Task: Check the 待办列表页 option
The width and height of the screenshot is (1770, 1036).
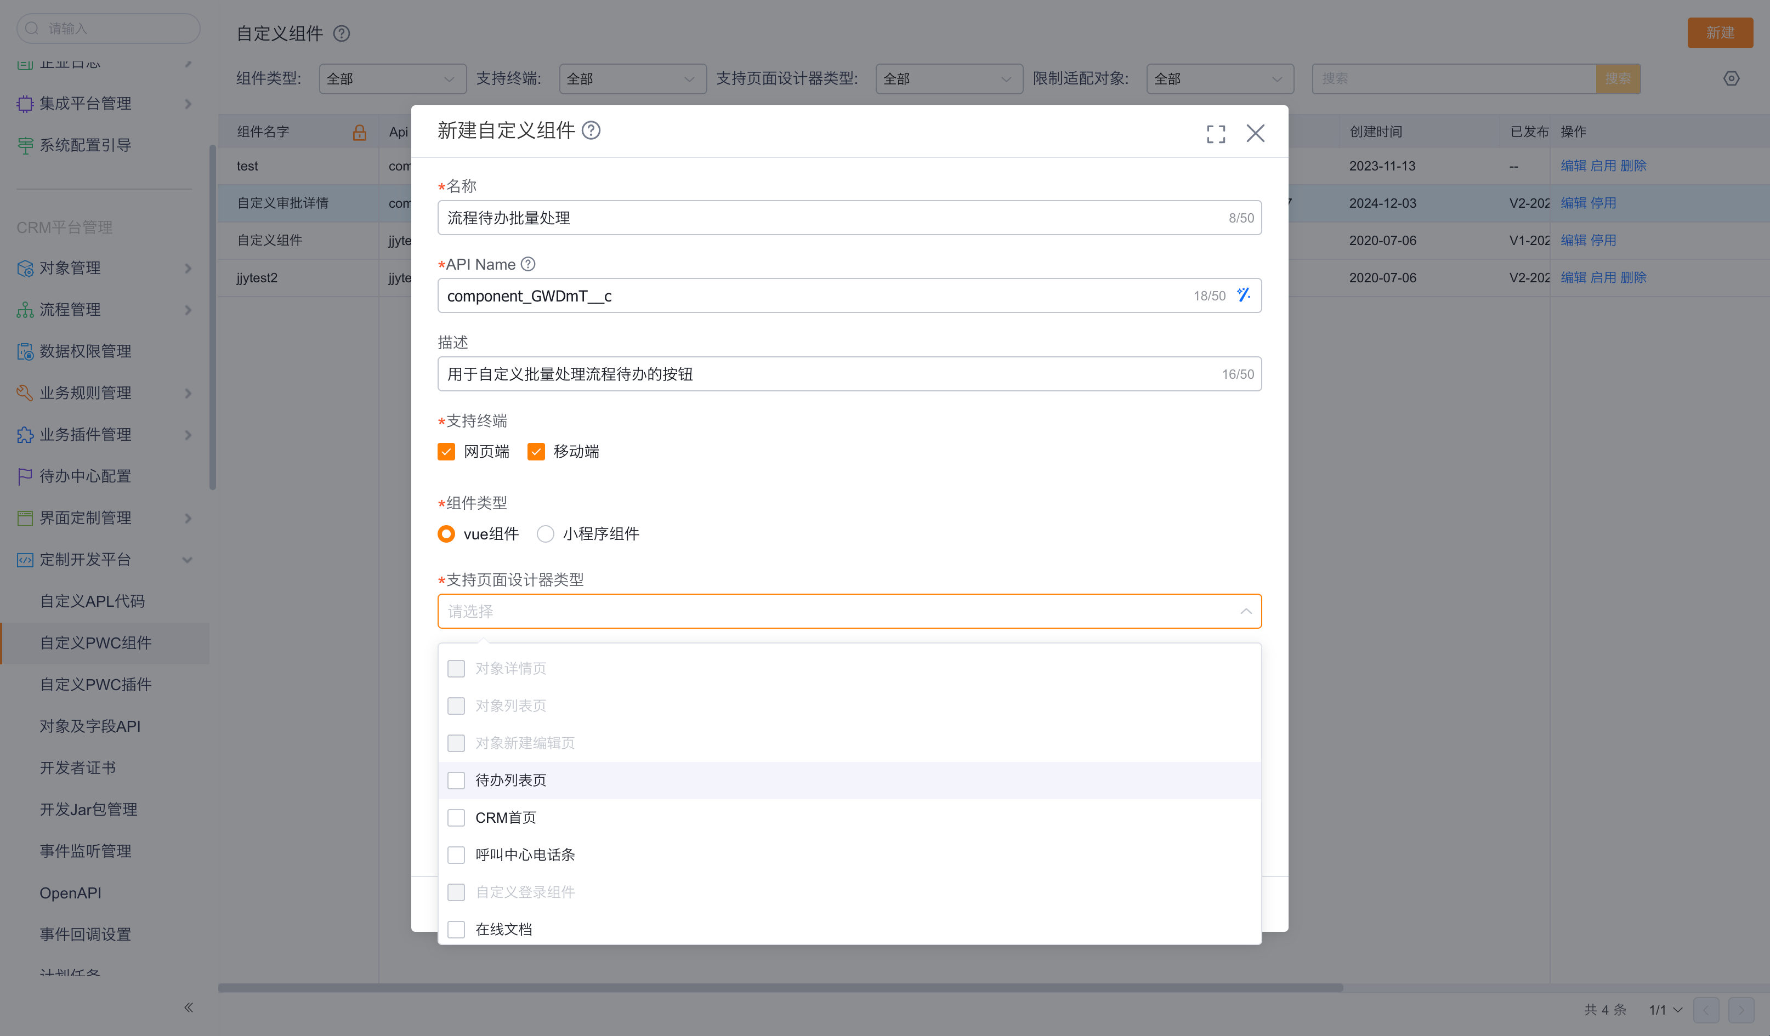Action: (x=457, y=781)
